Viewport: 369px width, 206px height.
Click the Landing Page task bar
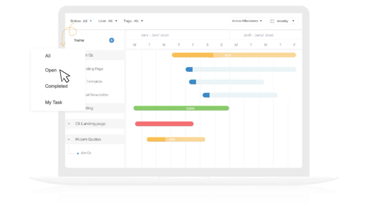tap(241, 69)
